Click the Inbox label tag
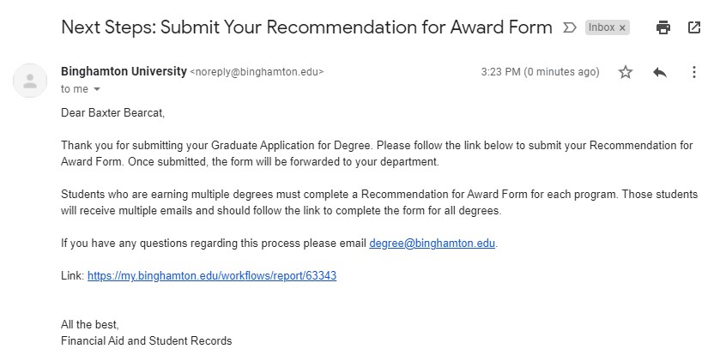Viewport: 714px width, 355px height. [x=601, y=27]
